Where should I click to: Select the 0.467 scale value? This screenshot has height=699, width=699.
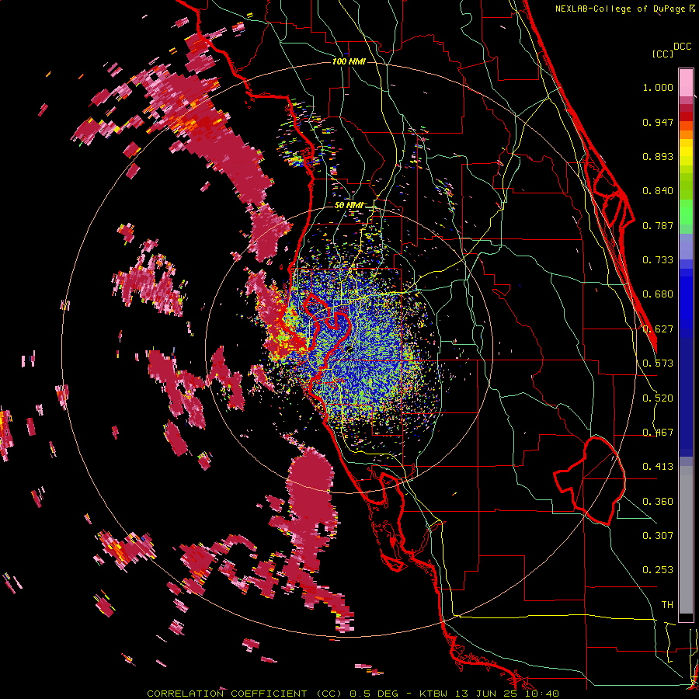pyautogui.click(x=658, y=433)
